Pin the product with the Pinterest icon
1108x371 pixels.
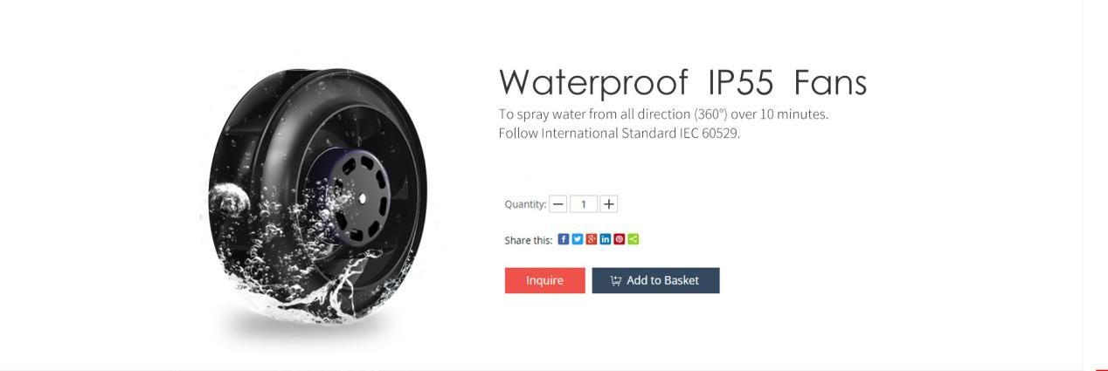pos(620,239)
